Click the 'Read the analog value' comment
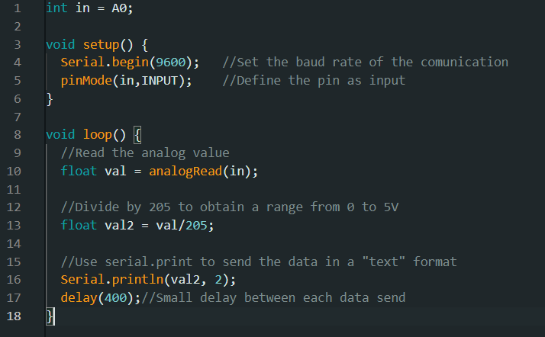Image resolution: width=545 pixels, height=337 pixels. [x=145, y=153]
